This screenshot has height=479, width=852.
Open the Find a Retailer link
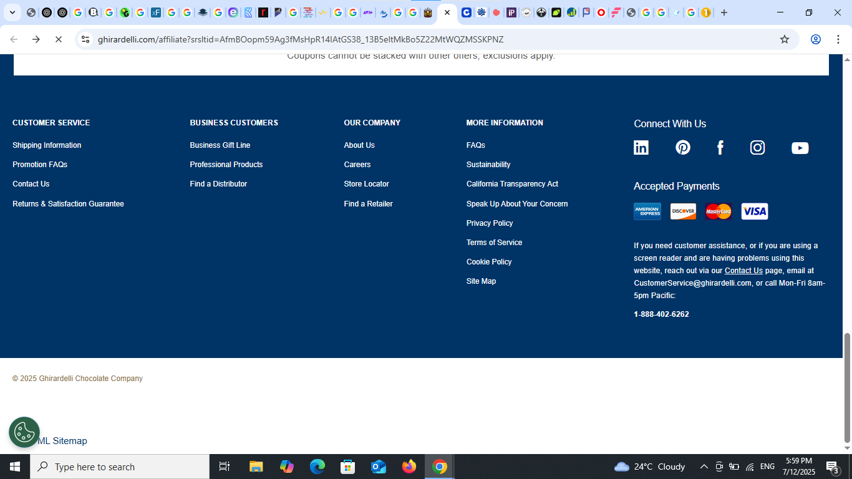(x=368, y=204)
